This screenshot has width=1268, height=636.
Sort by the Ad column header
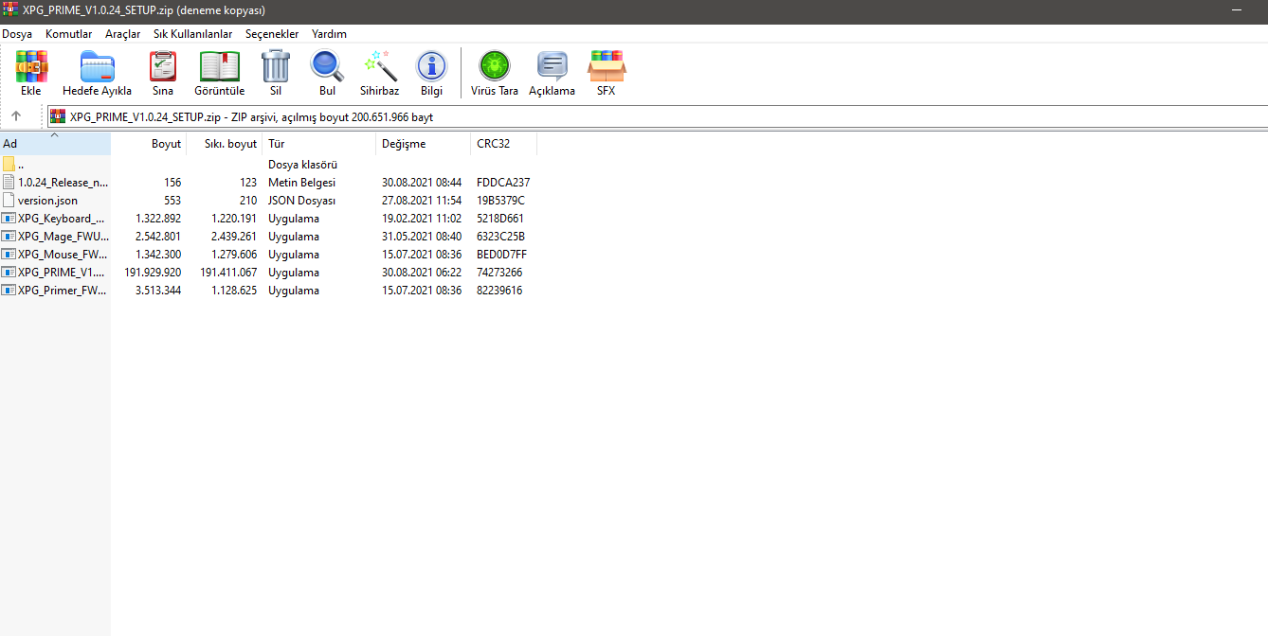click(x=55, y=144)
